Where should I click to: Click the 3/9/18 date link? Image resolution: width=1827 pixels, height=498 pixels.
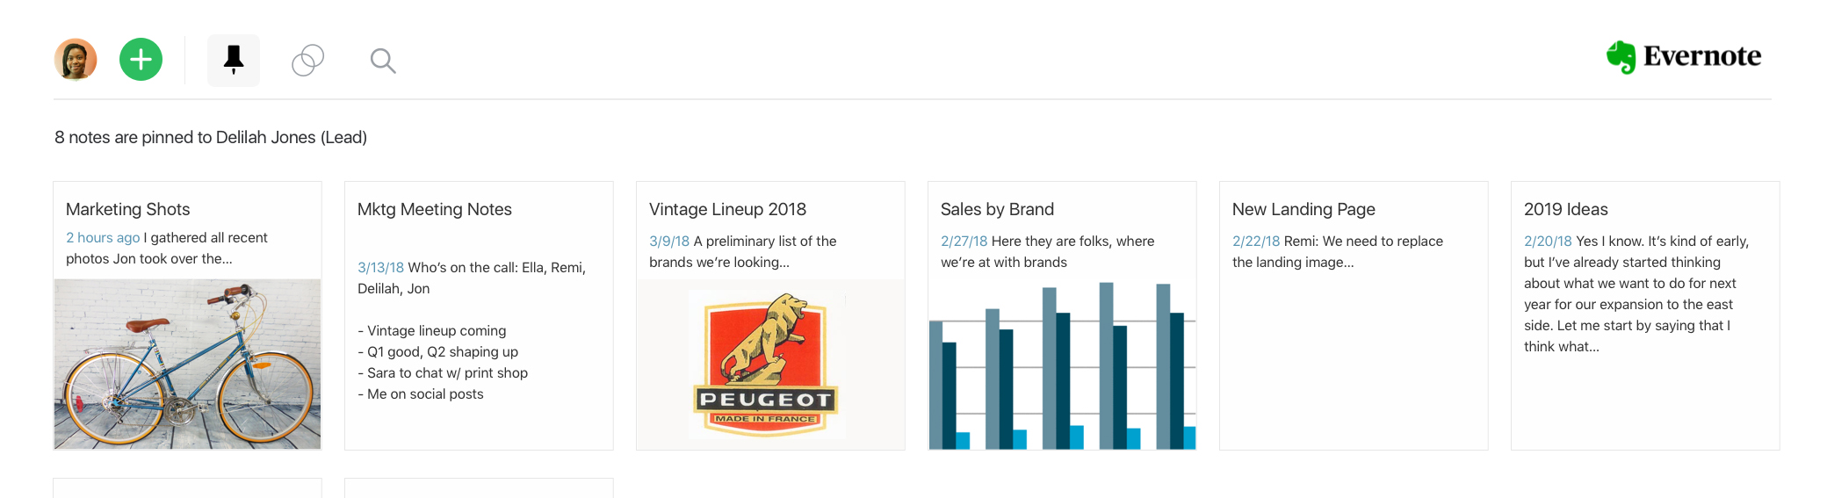pos(669,241)
